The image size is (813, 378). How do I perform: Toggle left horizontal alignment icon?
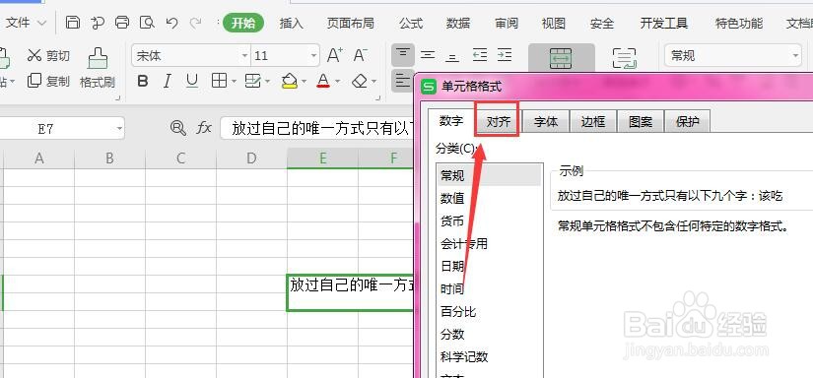point(402,81)
